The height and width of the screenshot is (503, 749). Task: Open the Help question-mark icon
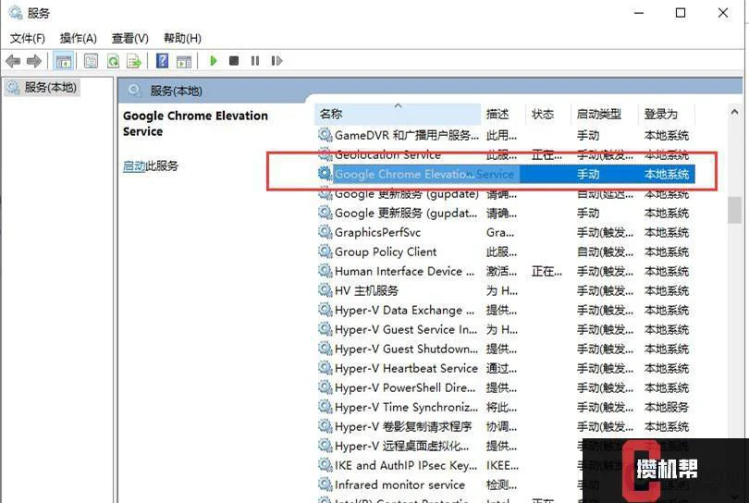(163, 61)
